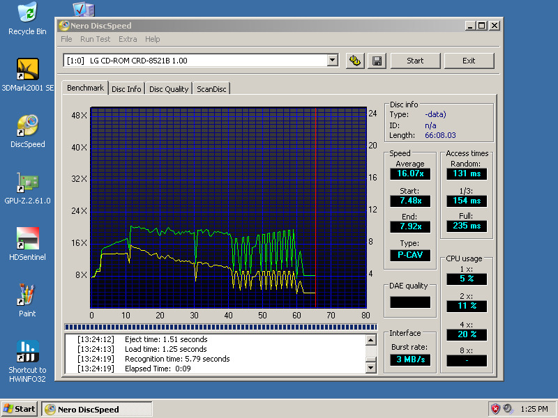The width and height of the screenshot is (558, 418).
Task: Click the Exit button
Action: 469,61
